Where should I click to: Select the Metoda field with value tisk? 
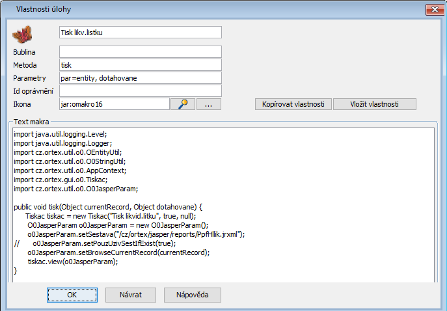[140, 65]
